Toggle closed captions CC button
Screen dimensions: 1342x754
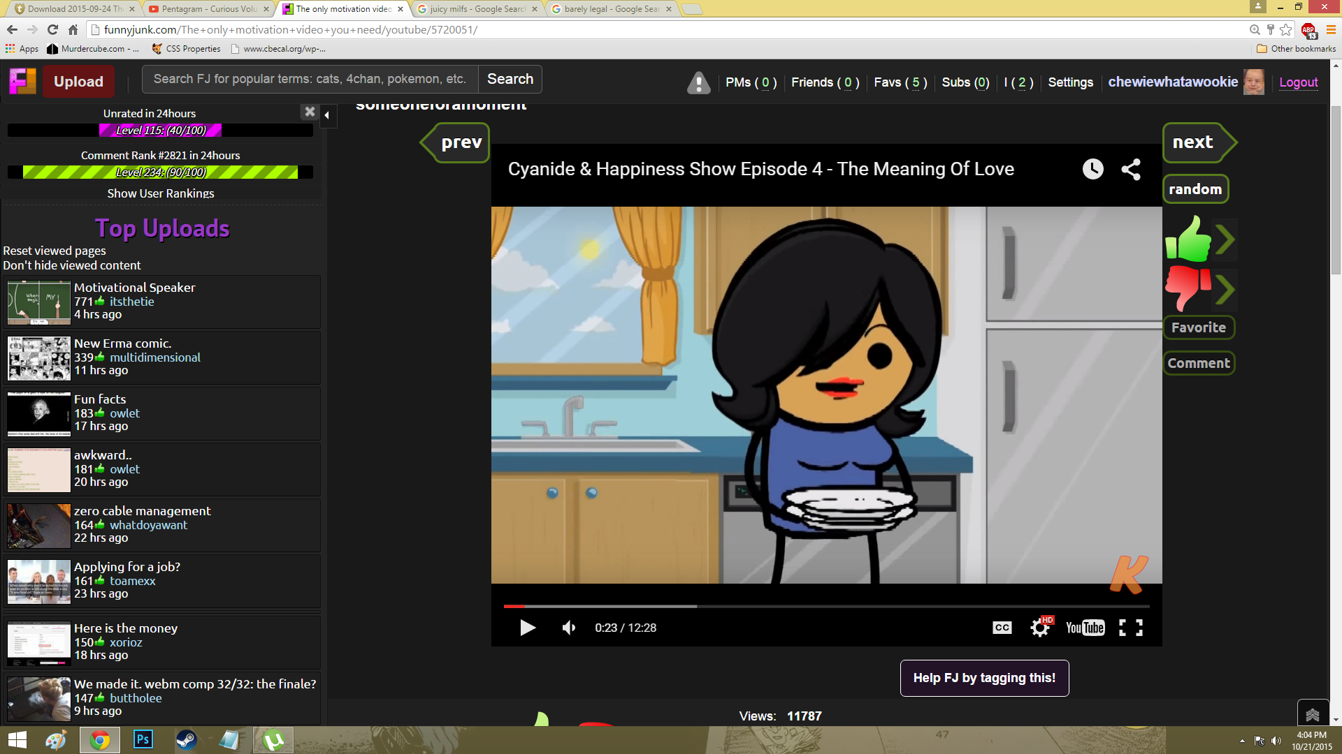(x=1002, y=628)
